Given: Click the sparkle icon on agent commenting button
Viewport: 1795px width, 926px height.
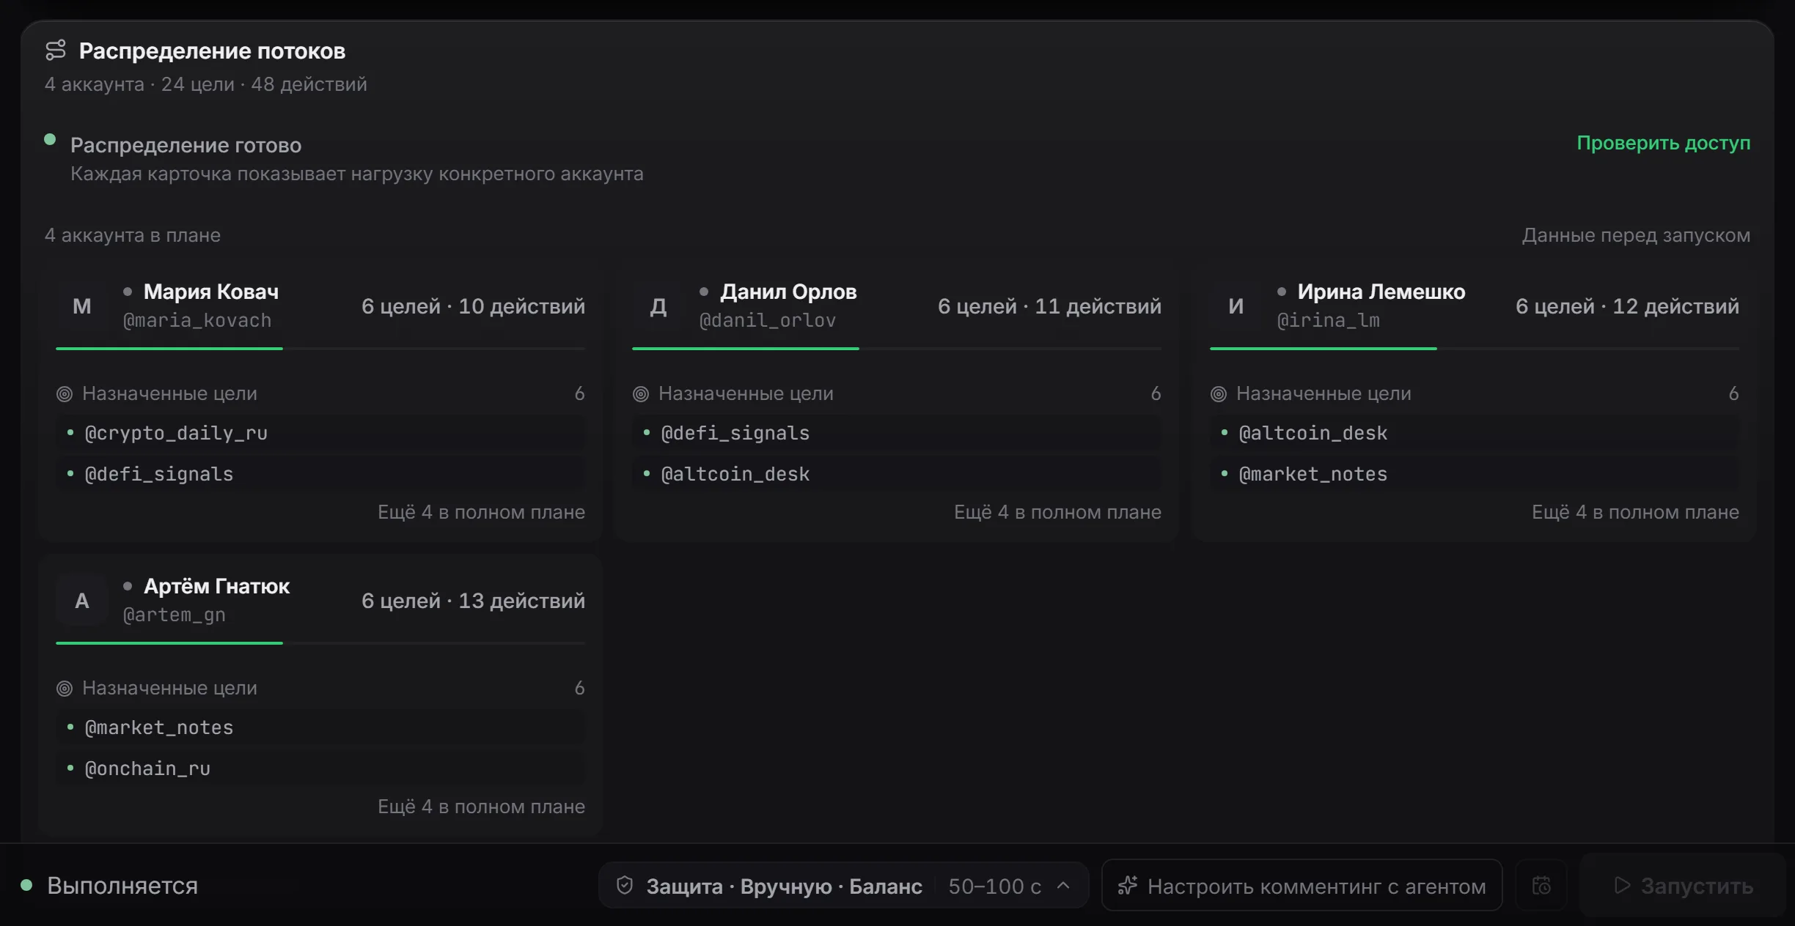Looking at the screenshot, I should tap(1128, 886).
